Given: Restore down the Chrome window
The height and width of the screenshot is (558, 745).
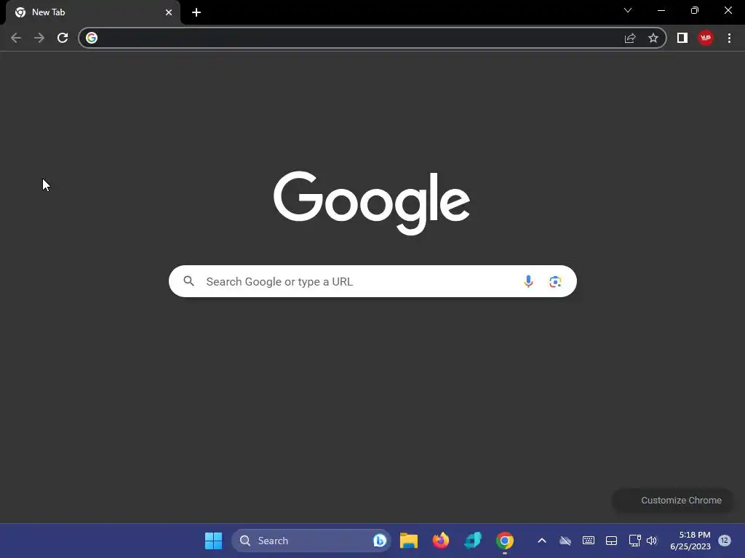Looking at the screenshot, I should tap(695, 10).
